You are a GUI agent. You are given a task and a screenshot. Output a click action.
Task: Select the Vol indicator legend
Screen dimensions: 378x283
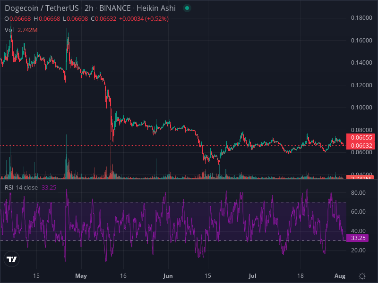tap(9, 30)
